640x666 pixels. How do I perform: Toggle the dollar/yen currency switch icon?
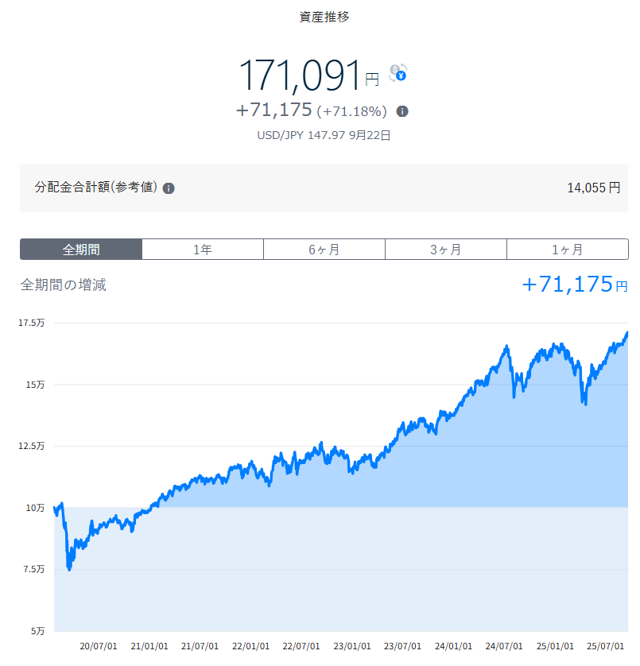click(398, 73)
